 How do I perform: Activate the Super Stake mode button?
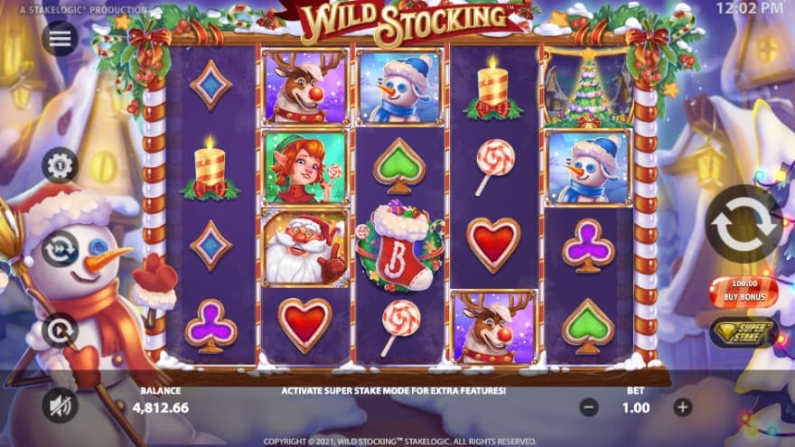(744, 333)
